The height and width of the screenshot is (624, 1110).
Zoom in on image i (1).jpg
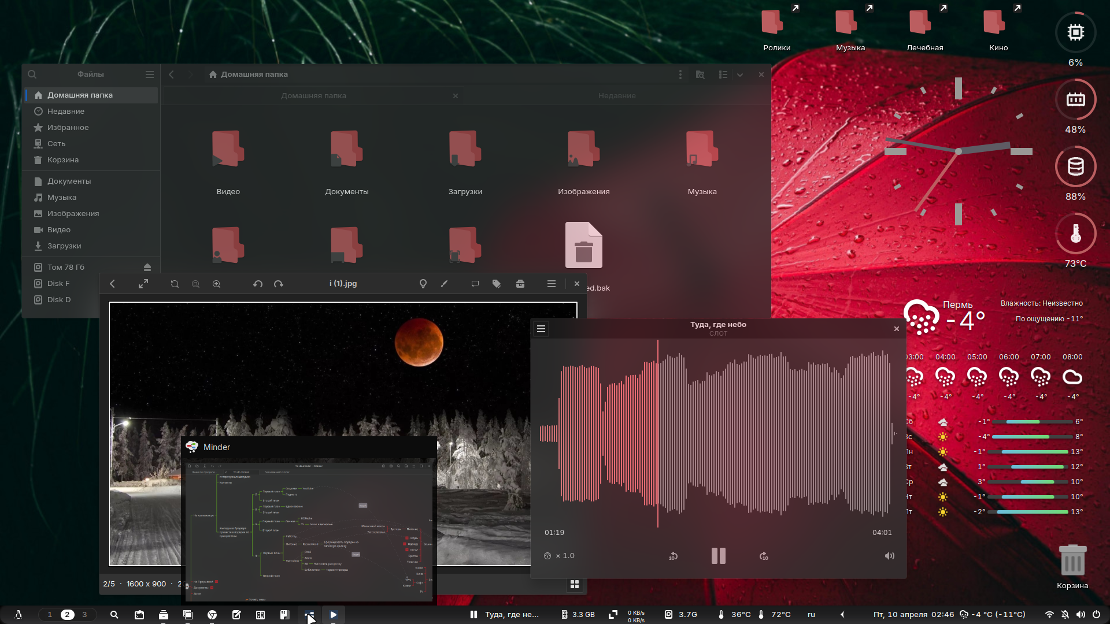pyautogui.click(x=217, y=284)
